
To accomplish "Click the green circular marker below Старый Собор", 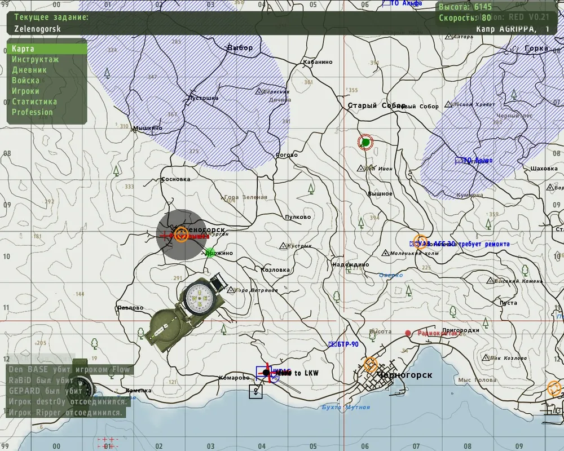I will click(x=365, y=142).
